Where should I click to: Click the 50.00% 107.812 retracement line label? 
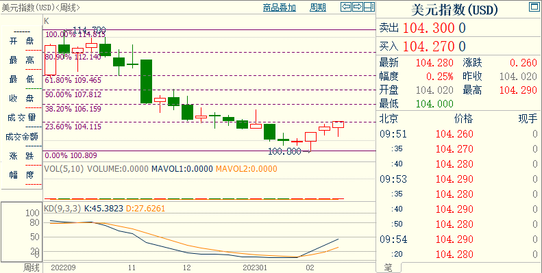click(73, 94)
